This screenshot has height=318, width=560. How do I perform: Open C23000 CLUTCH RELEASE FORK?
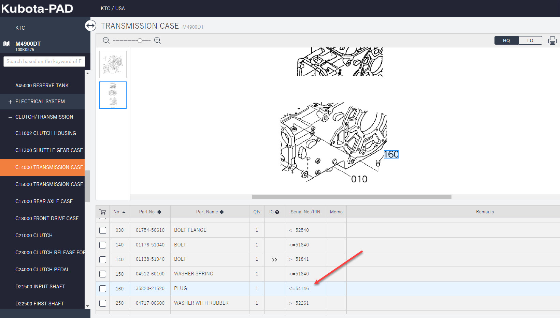click(50, 253)
